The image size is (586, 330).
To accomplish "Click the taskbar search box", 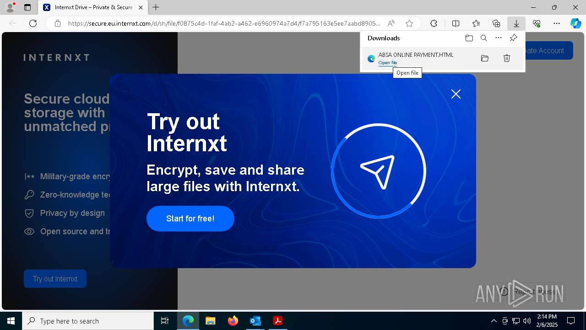I will coord(88,321).
